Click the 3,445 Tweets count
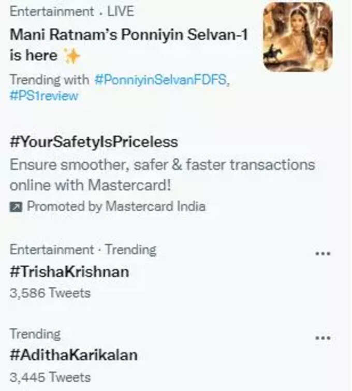 pyautogui.click(x=50, y=377)
